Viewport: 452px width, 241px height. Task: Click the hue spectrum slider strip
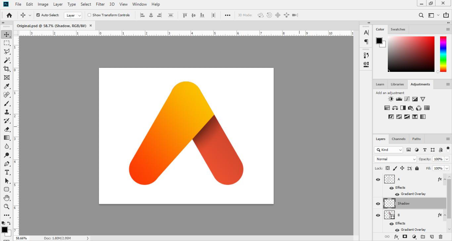[x=443, y=54]
